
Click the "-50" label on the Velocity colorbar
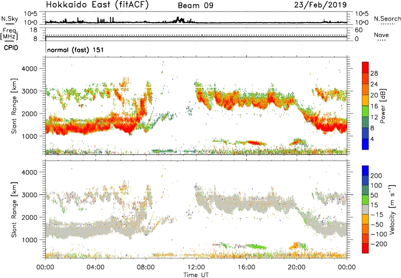tap(377, 224)
